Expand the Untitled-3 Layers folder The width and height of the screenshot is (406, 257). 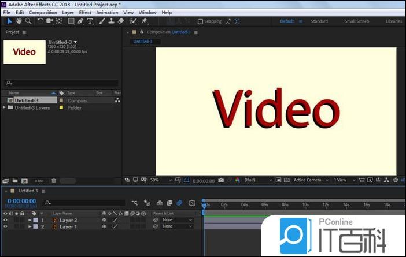coord(5,107)
